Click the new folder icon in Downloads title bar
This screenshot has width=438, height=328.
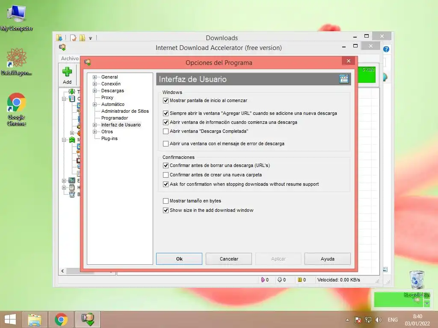click(83, 38)
